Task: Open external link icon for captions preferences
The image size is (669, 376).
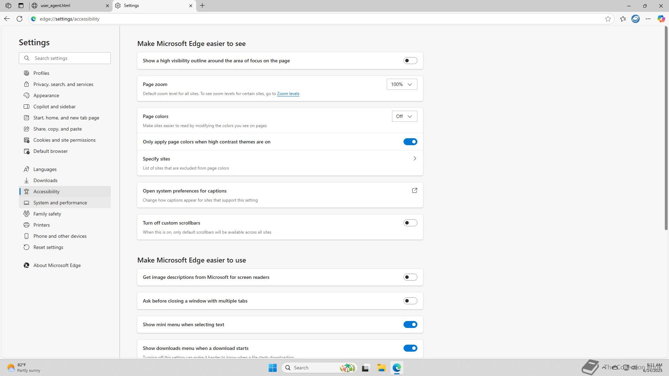Action: click(414, 190)
